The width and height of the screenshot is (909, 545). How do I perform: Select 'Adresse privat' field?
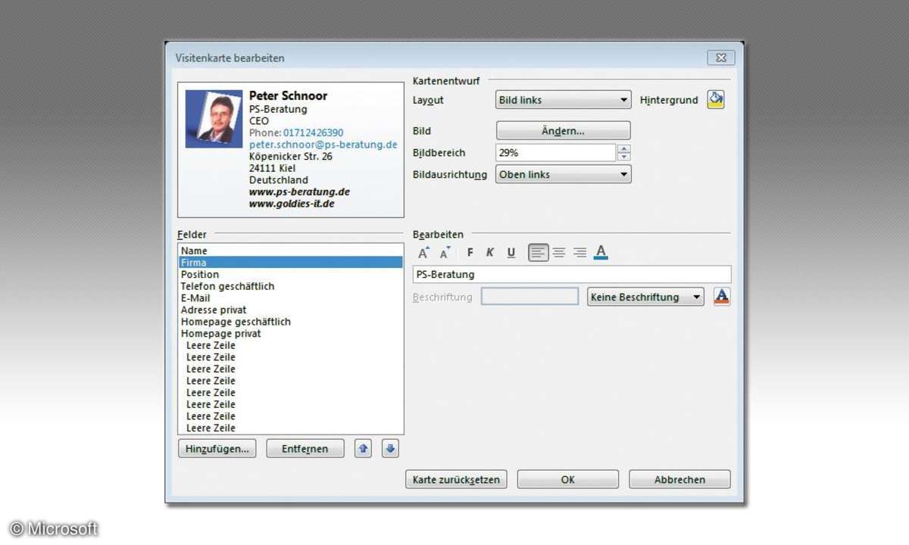click(x=291, y=310)
